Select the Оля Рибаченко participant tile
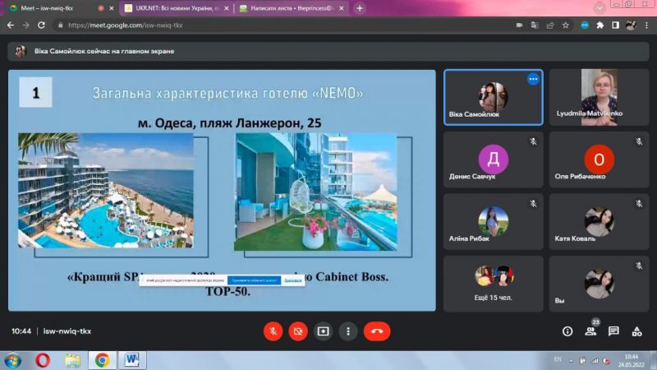 click(x=599, y=160)
